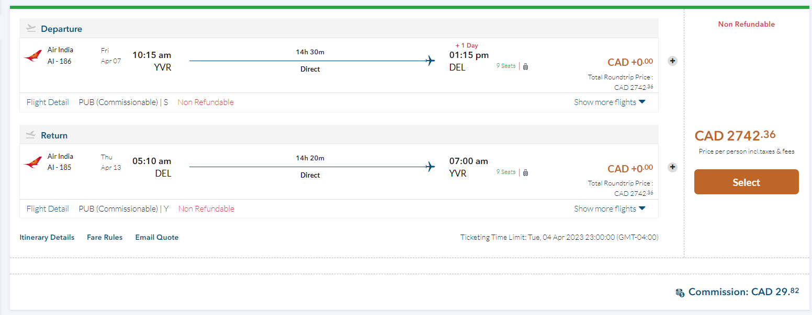Click the Email Quote link
The image size is (812, 315).
click(157, 237)
